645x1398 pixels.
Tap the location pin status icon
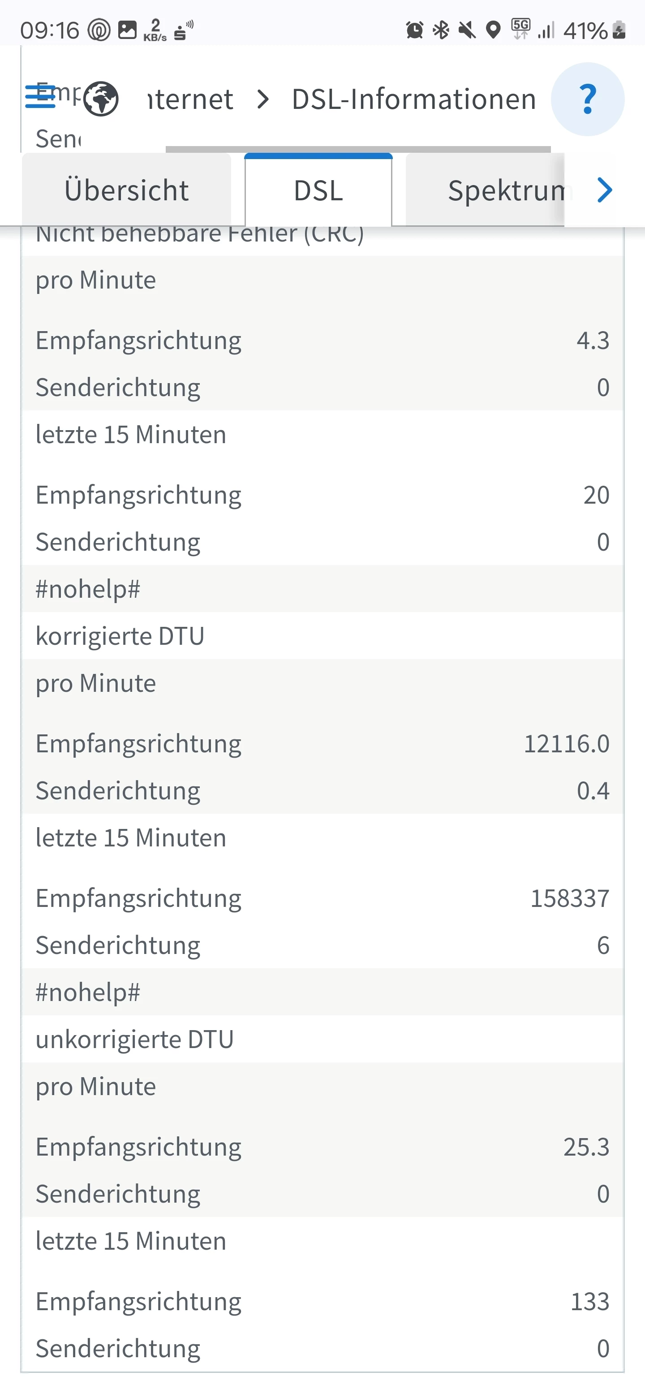click(x=493, y=30)
